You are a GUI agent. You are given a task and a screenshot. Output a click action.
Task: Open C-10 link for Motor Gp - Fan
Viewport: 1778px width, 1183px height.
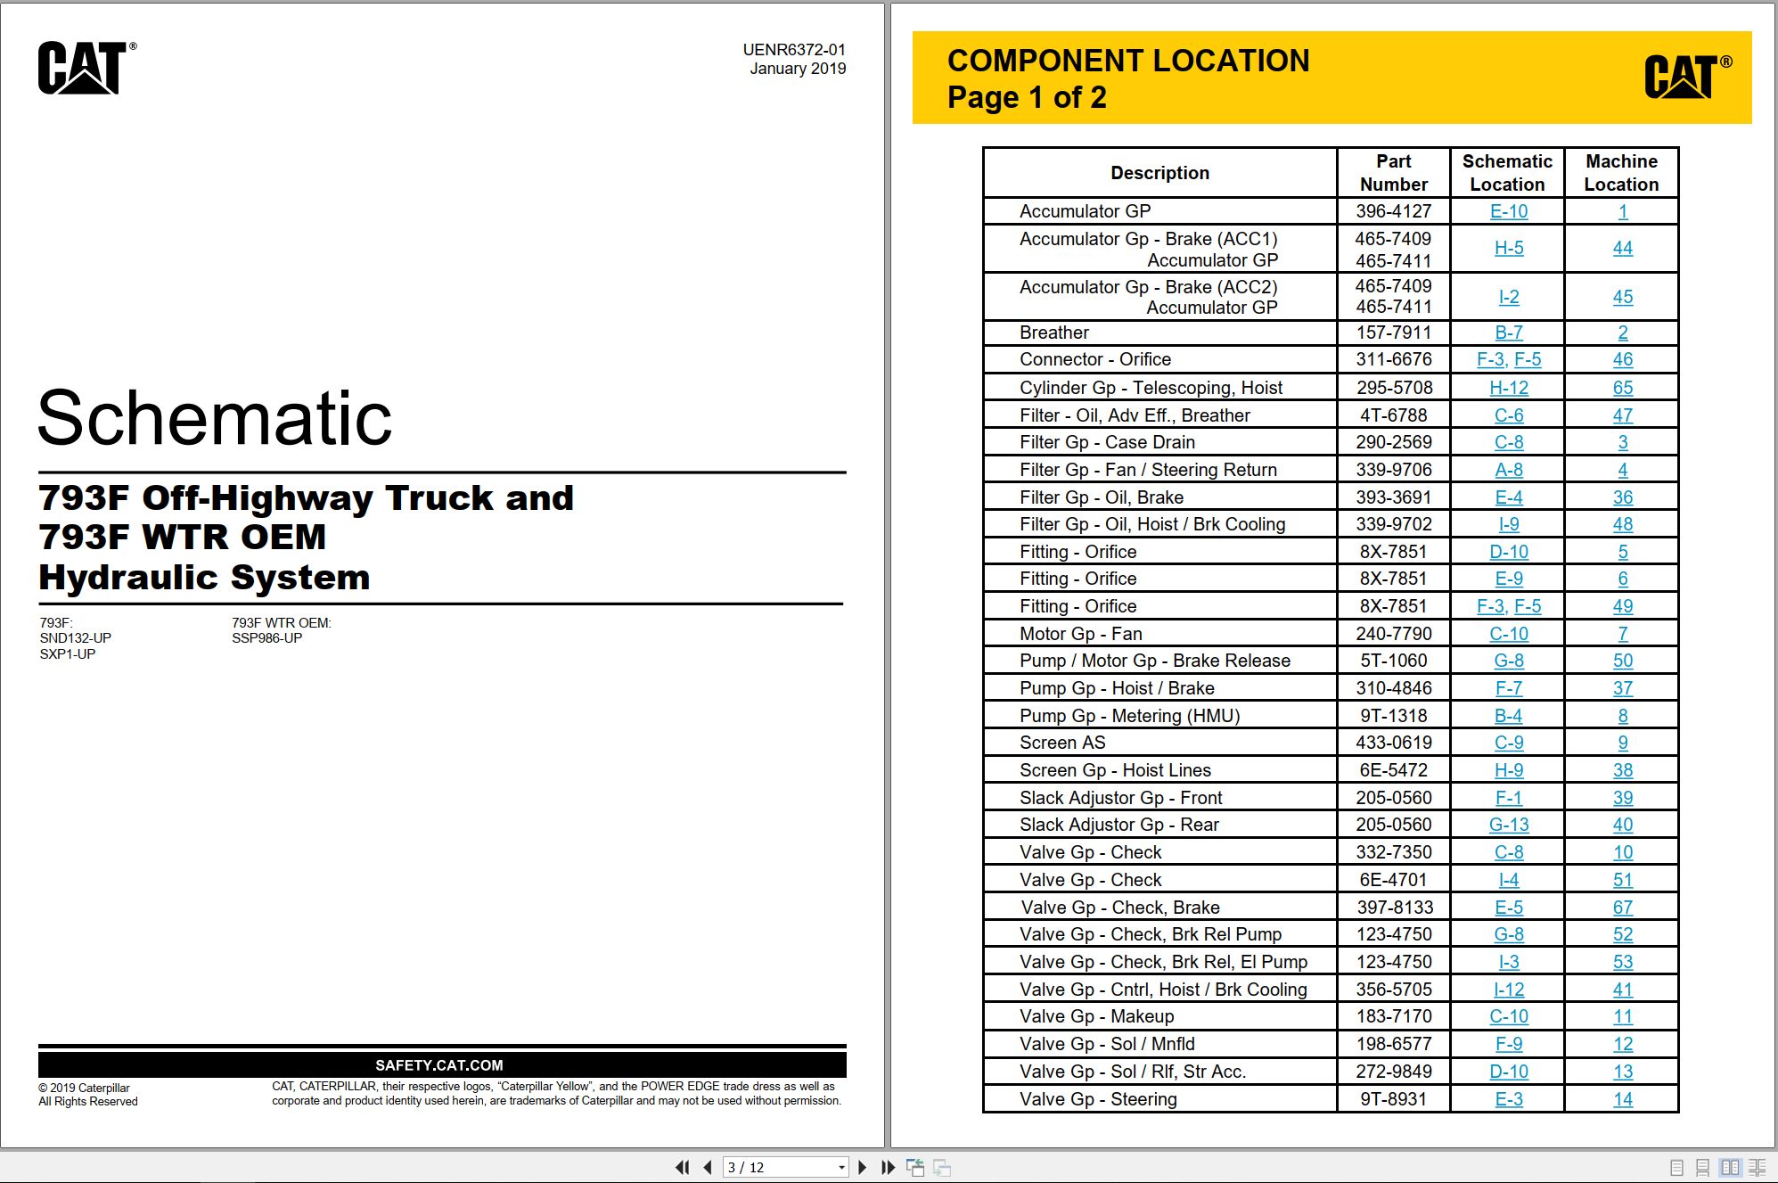1509,634
